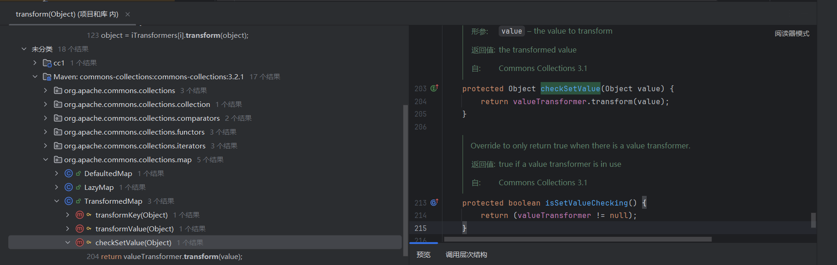This screenshot has width=837, height=265.
Task: Close the transform(Object) search results tab
Action: [x=128, y=14]
